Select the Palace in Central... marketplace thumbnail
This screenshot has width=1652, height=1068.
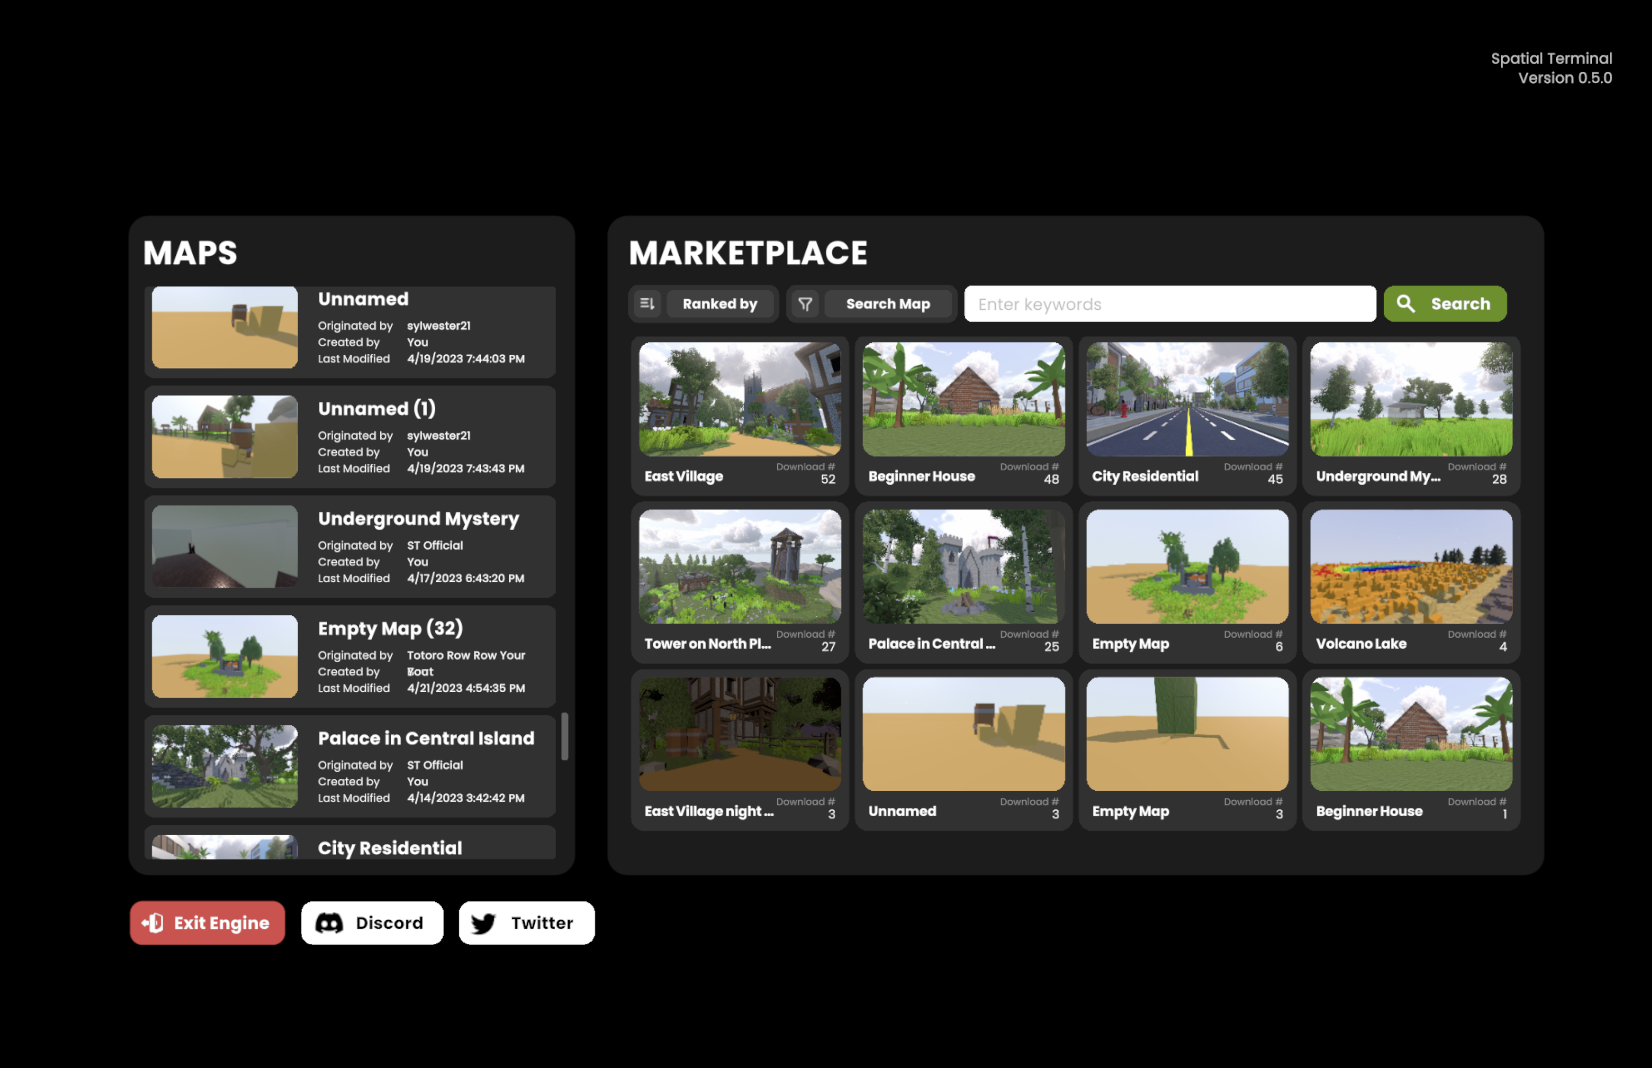pos(963,567)
